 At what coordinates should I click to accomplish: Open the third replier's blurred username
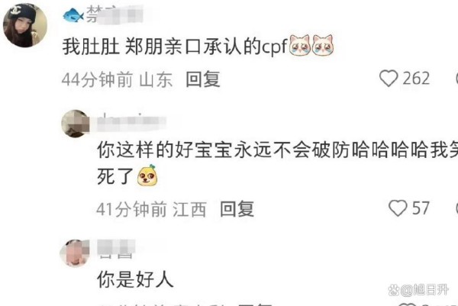116,249
